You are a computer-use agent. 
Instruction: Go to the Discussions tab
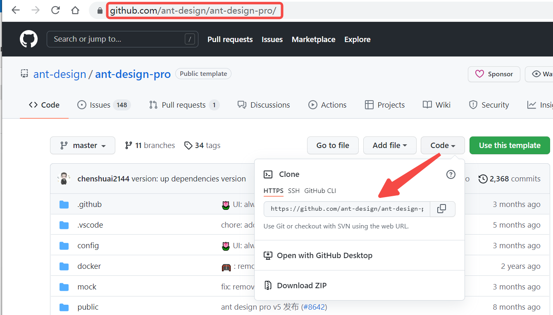pyautogui.click(x=264, y=105)
